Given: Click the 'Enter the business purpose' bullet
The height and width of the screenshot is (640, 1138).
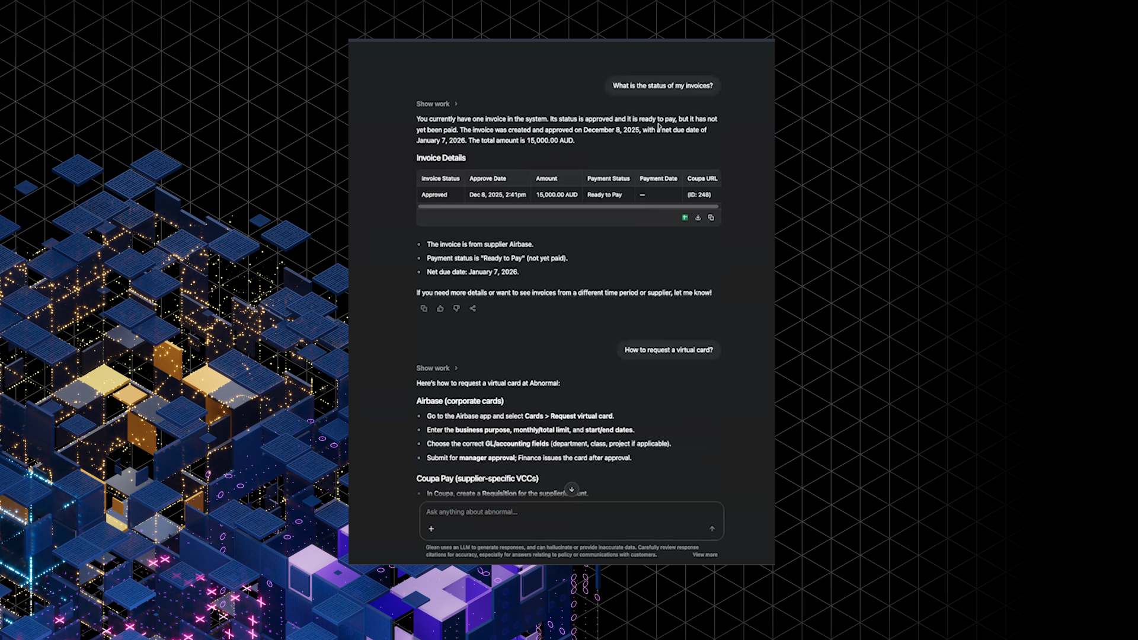Looking at the screenshot, I should tap(530, 430).
